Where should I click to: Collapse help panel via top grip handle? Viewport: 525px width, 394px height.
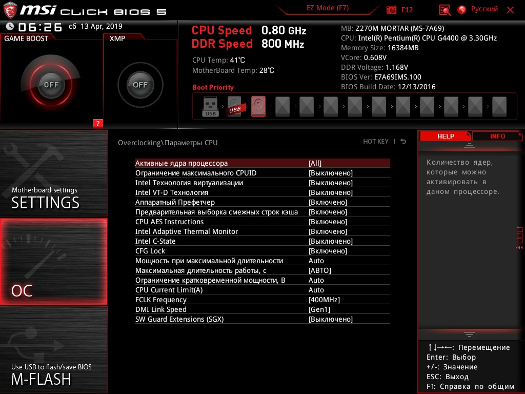coord(470,145)
